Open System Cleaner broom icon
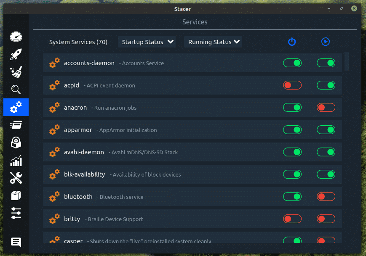Viewport: 366px width, 256px height. [16, 72]
